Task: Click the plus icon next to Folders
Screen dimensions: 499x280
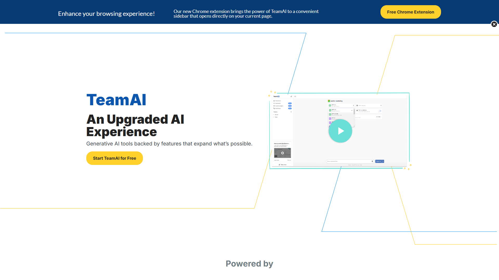Action: (291, 112)
